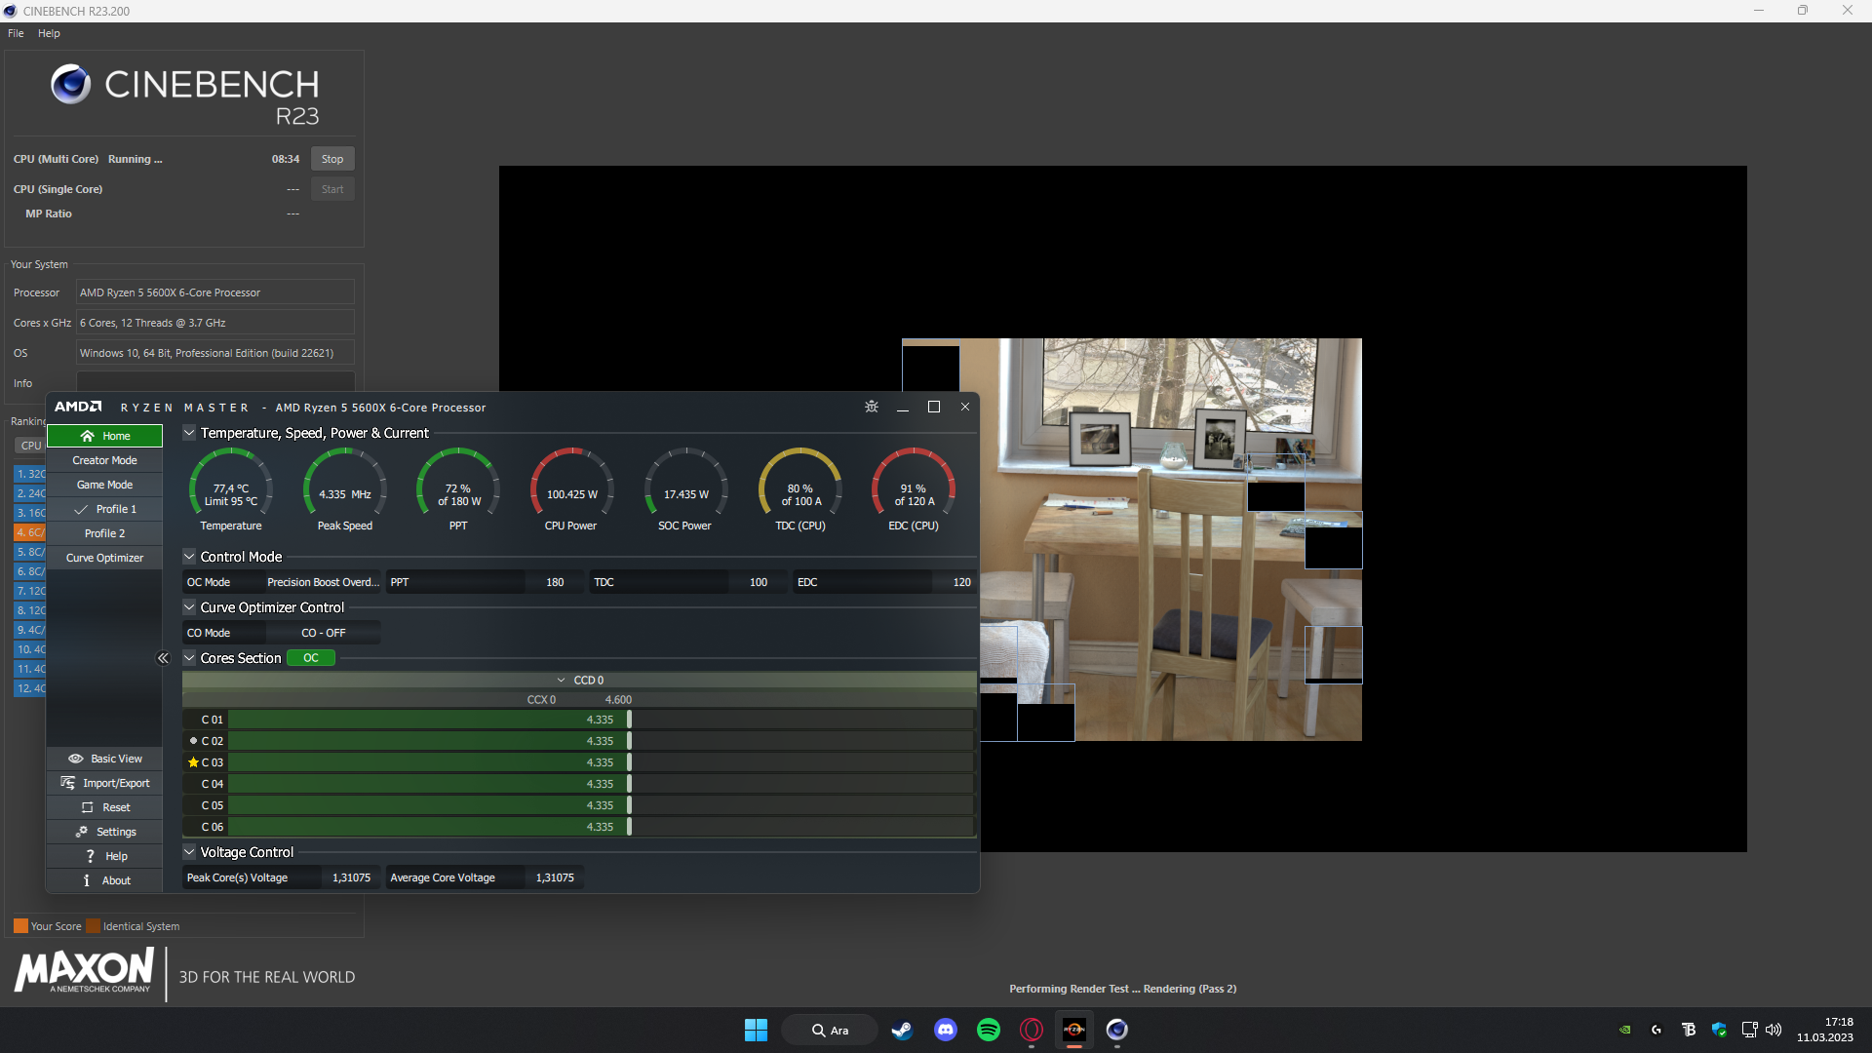The image size is (1872, 1053).
Task: Collapse the Cores Section
Action: [190, 658]
